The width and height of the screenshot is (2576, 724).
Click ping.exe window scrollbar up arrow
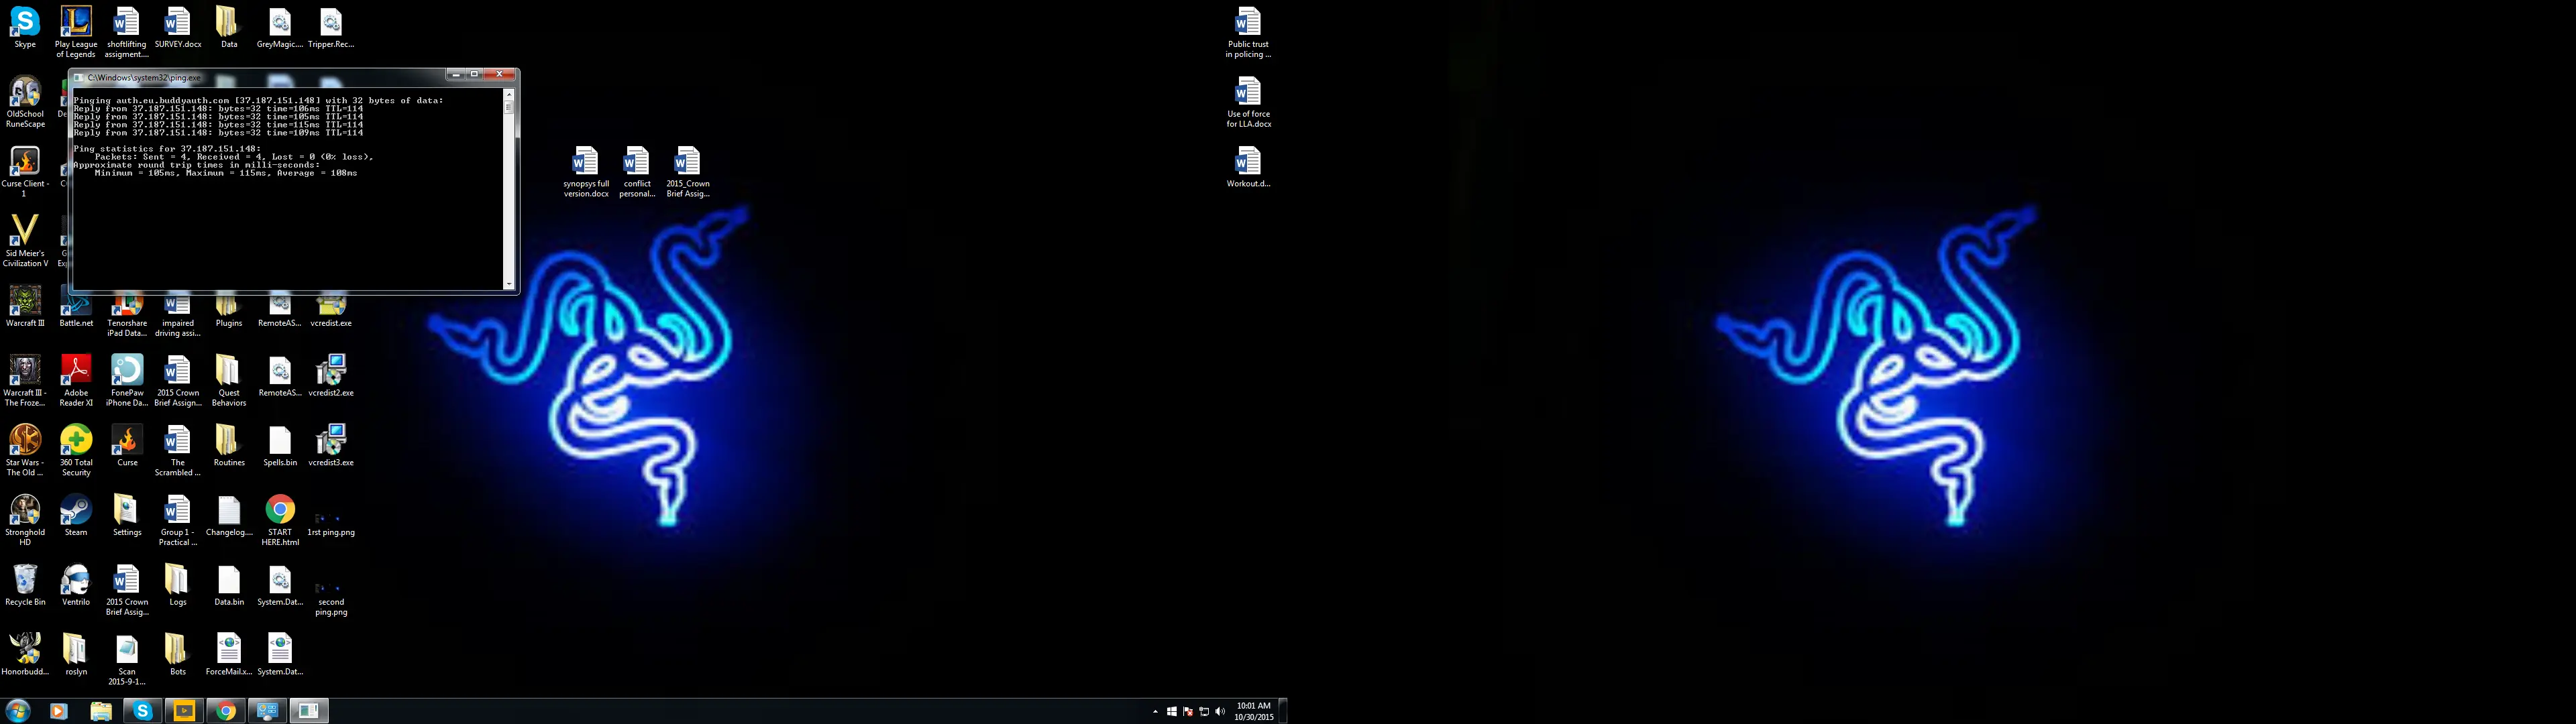tap(508, 94)
